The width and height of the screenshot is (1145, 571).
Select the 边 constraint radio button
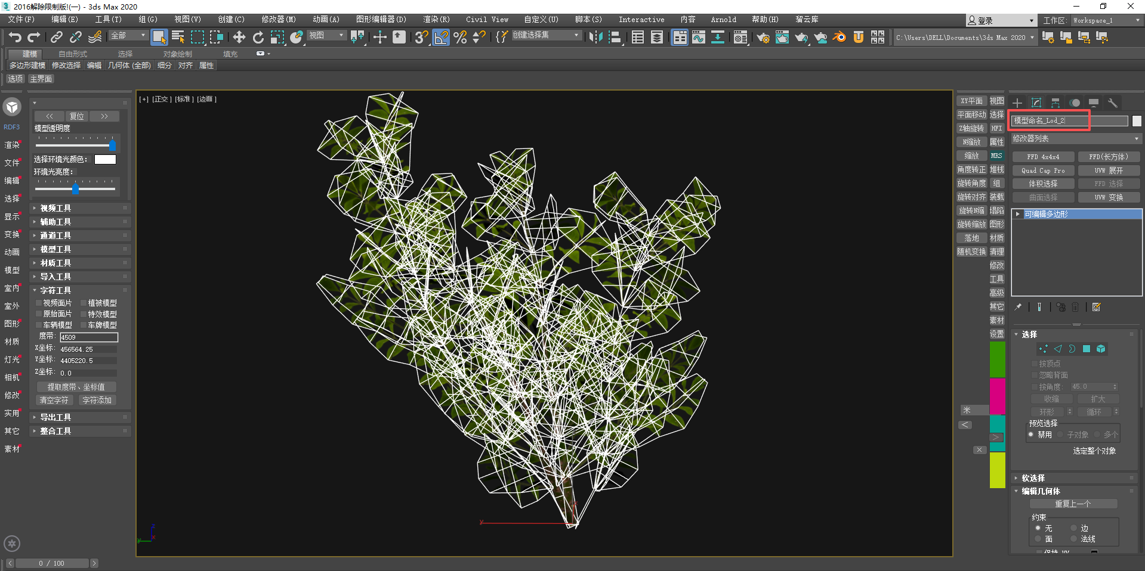[1073, 529]
